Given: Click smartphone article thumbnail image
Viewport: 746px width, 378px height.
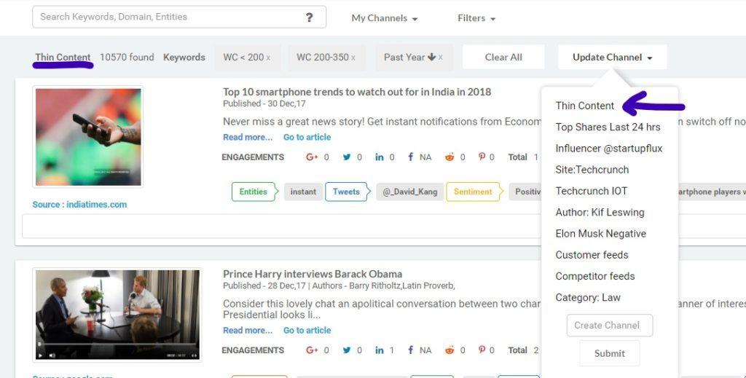Looking at the screenshot, I should pos(88,137).
